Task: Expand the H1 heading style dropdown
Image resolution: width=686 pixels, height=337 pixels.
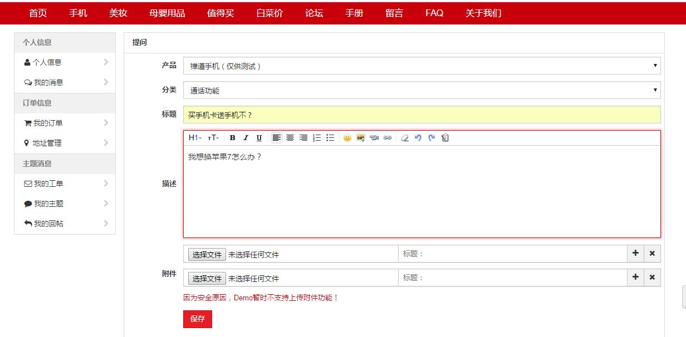Action: tap(195, 138)
